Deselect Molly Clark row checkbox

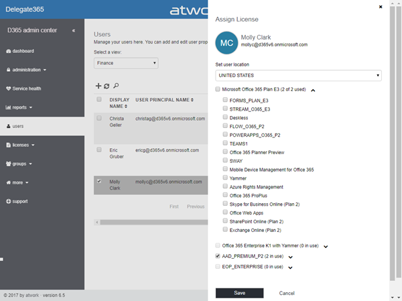[x=99, y=181]
